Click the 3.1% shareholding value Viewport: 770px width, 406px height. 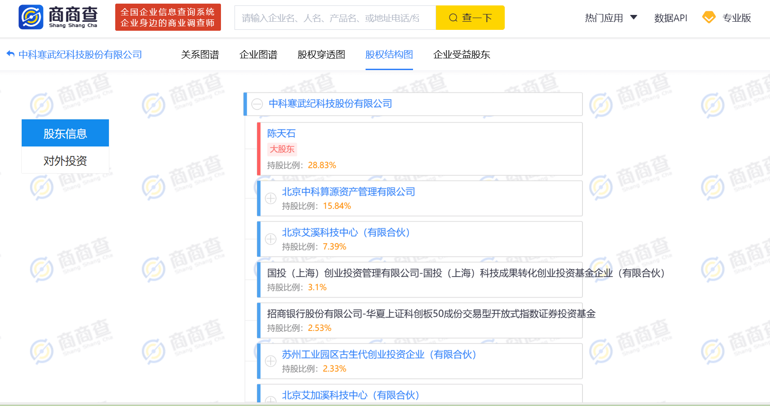coord(317,287)
